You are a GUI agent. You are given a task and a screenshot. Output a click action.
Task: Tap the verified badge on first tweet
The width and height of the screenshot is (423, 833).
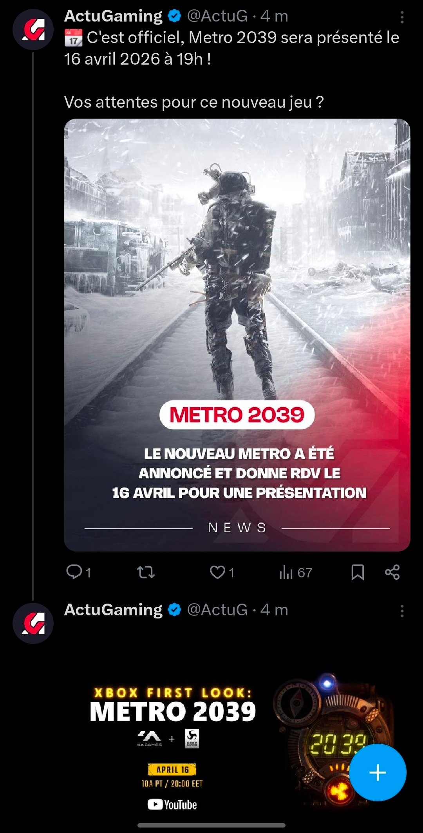click(x=174, y=16)
